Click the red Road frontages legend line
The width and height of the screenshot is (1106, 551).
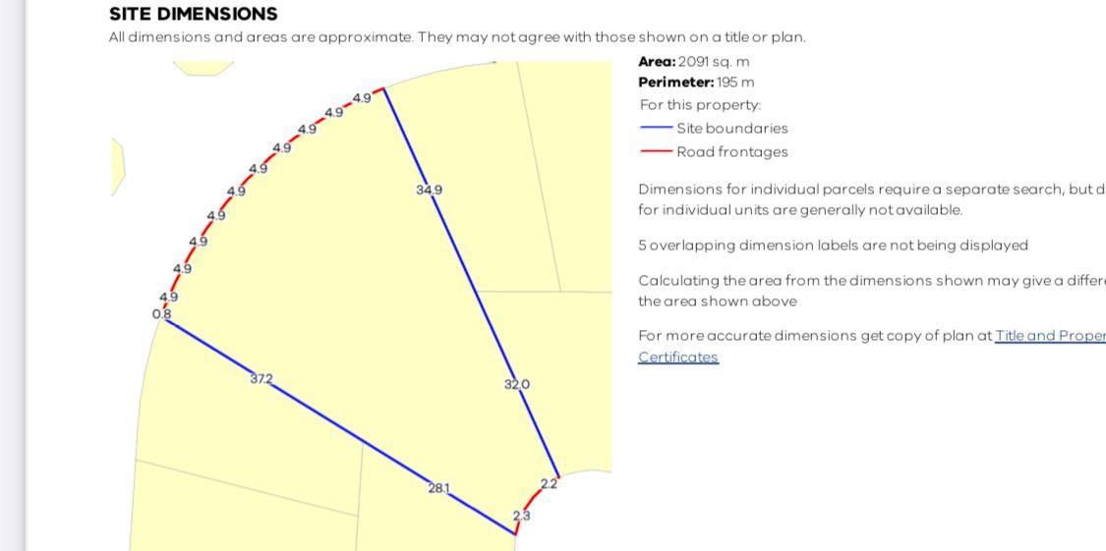(x=656, y=151)
